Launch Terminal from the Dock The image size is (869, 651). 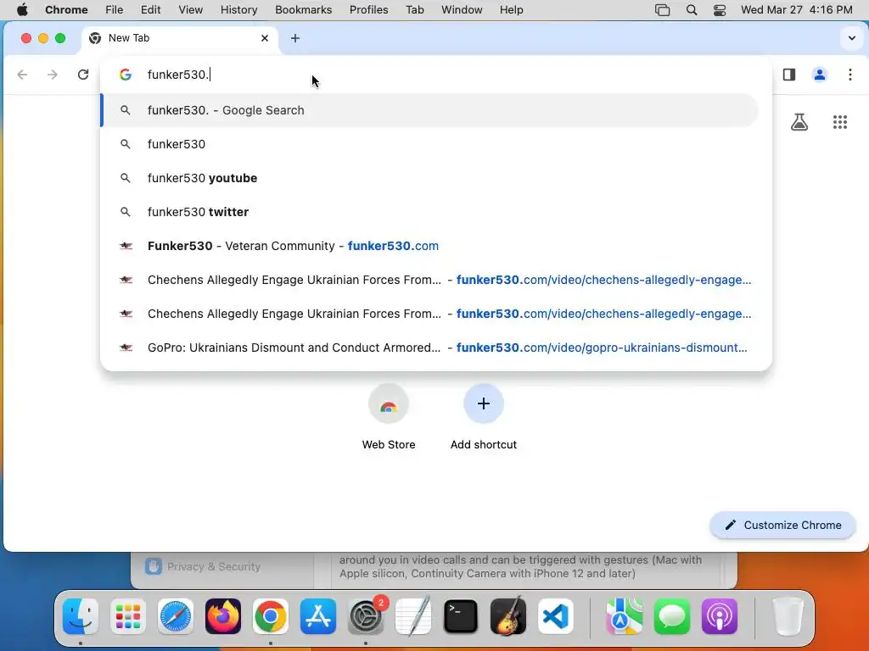pos(461,616)
